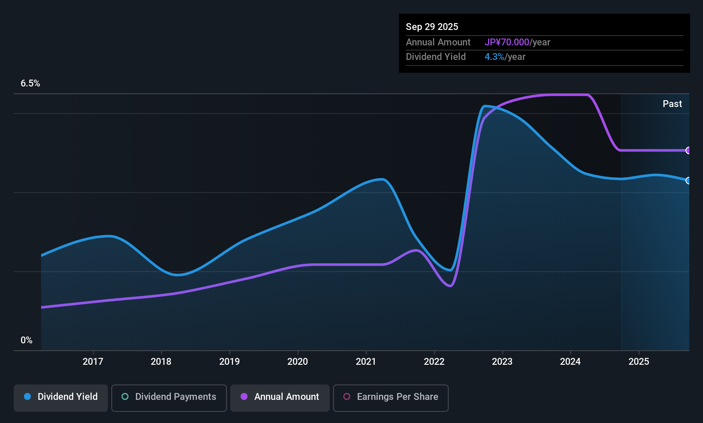Click the 2020 x-axis label
The height and width of the screenshot is (423, 703).
[x=298, y=362]
